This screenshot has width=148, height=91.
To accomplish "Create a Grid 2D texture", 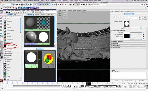I will click(x=6, y=79).
